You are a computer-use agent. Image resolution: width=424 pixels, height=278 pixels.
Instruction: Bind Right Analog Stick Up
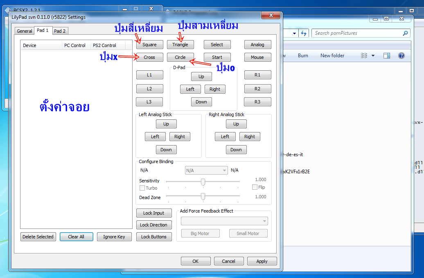236,124
